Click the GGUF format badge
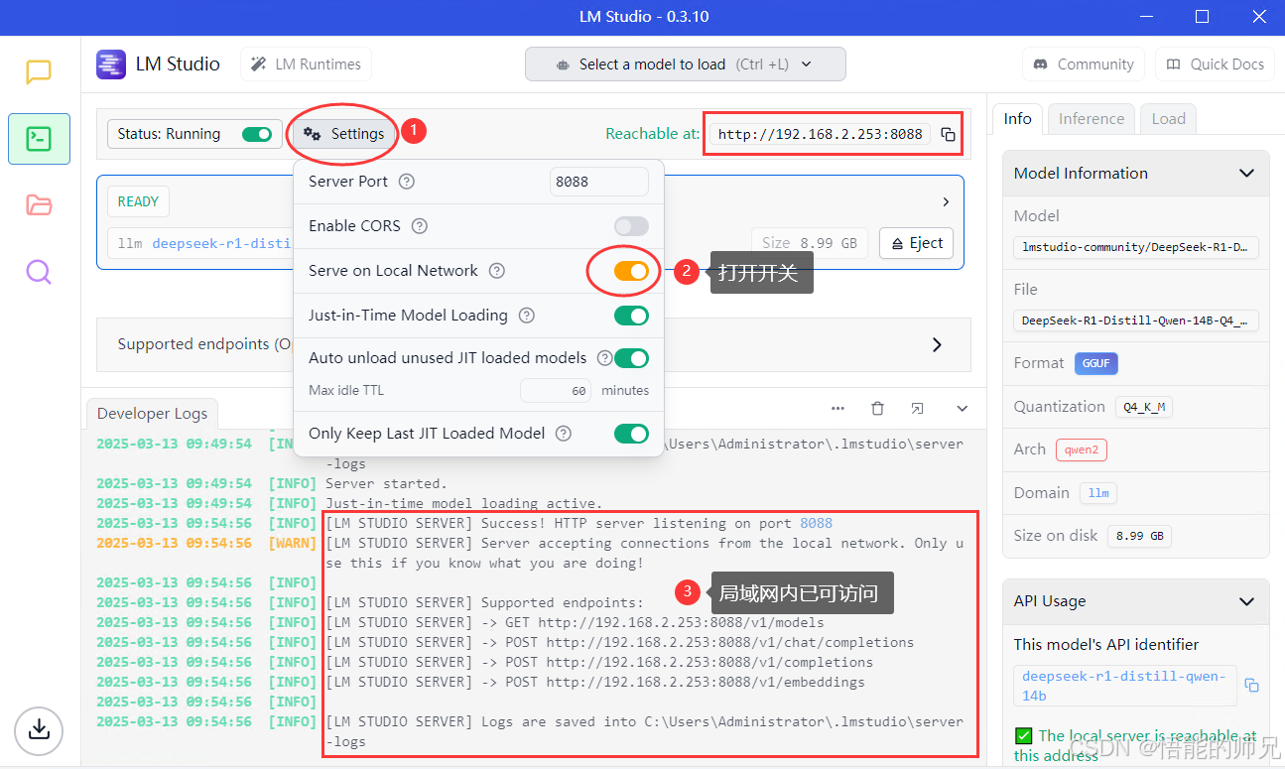The image size is (1285, 769). coord(1096,363)
